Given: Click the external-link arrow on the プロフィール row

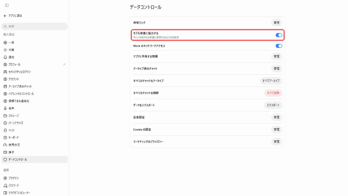Looking at the screenshot, I should pyautogui.click(x=64, y=65).
